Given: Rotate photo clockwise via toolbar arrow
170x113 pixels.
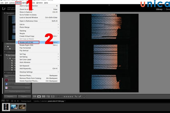Looking at the screenshot, I should [80, 96].
